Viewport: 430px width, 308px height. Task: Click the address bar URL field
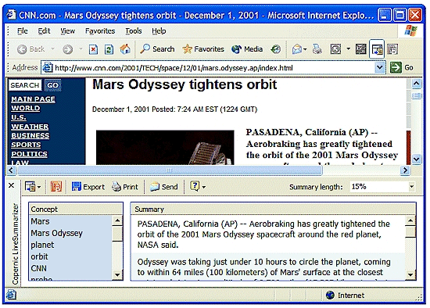click(213, 67)
